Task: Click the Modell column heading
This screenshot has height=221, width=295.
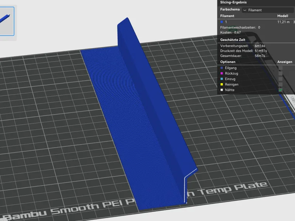Action: pos(282,16)
